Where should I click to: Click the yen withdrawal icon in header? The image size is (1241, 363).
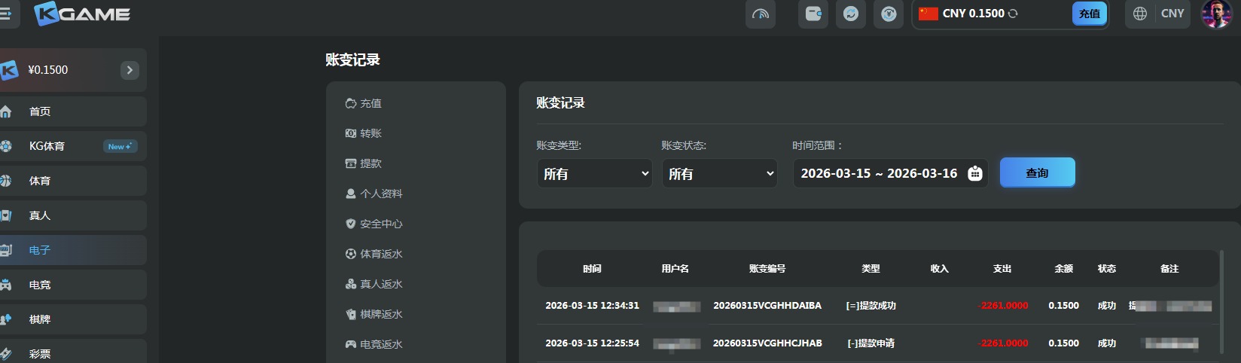click(889, 14)
